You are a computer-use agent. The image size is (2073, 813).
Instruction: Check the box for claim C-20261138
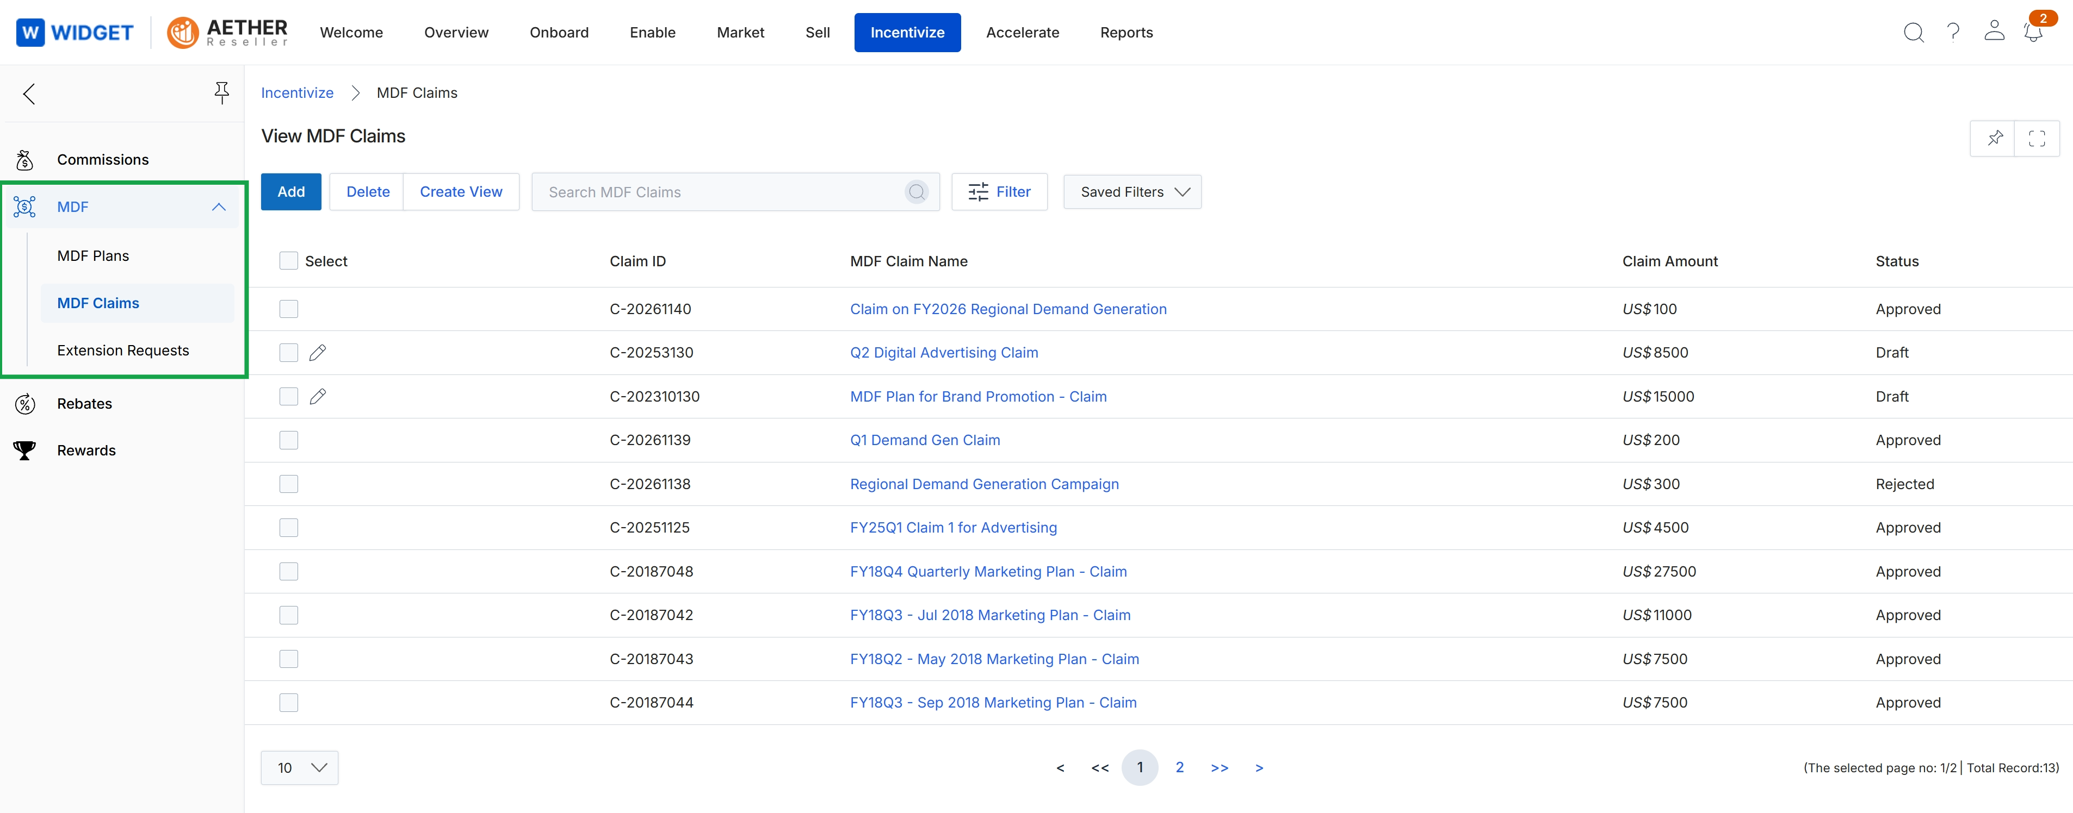[289, 483]
